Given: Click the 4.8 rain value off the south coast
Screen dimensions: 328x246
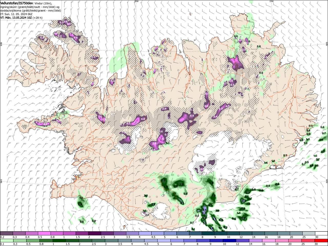Looking at the screenshot, I should coord(221,220).
